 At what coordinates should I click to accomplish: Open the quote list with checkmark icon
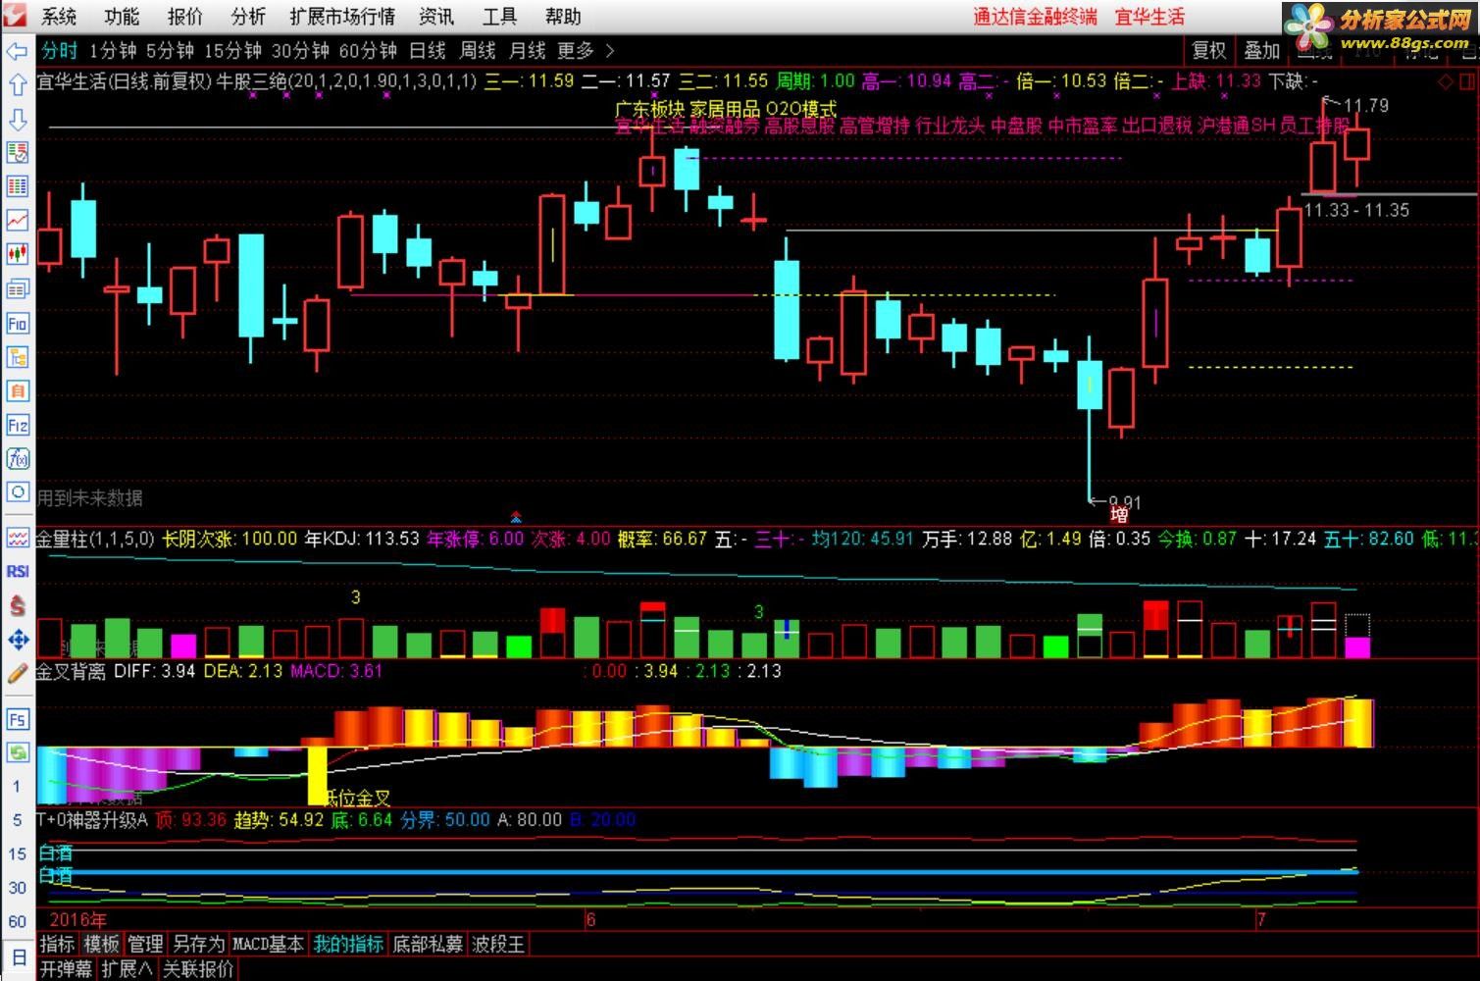(17, 153)
